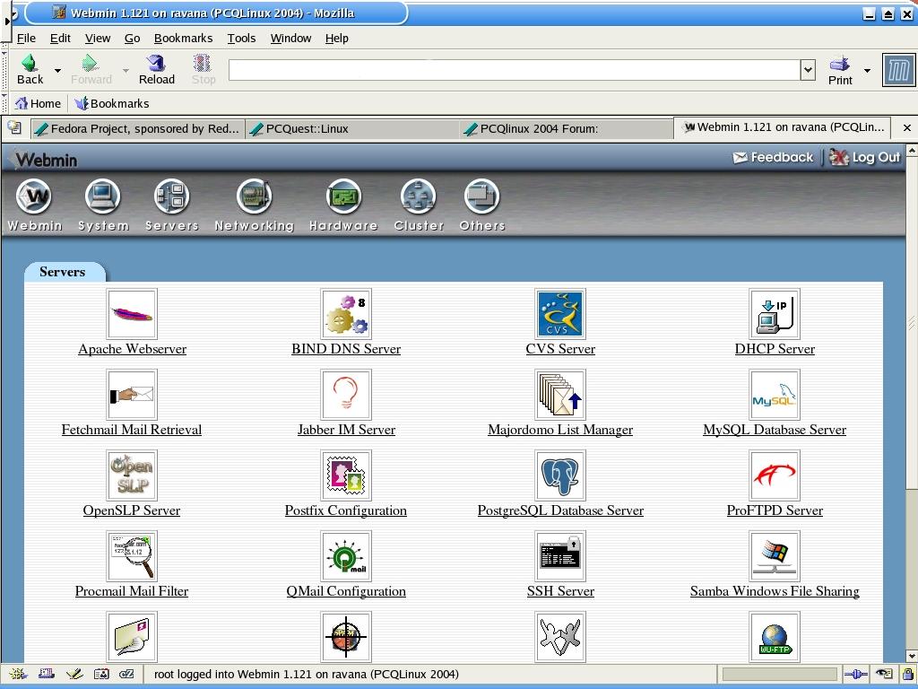The height and width of the screenshot is (689, 918).
Task: Open the SSH Server link text
Action: click(560, 592)
